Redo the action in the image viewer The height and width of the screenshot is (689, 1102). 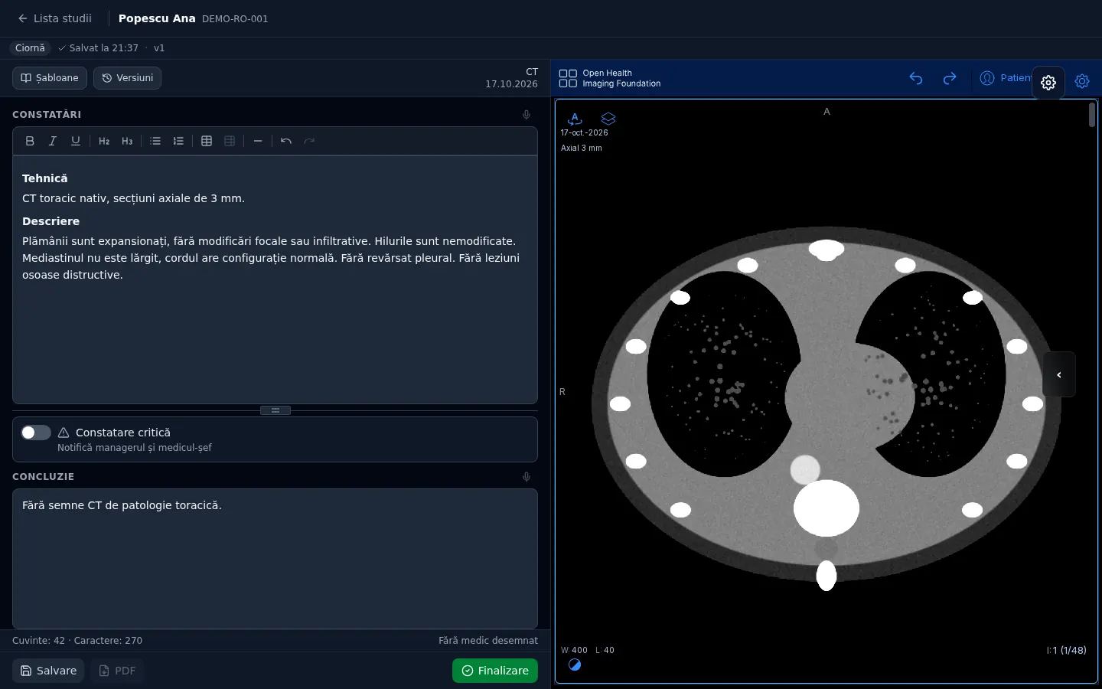pos(950,78)
